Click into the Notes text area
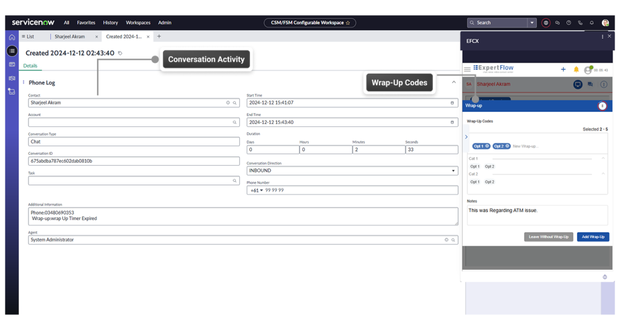The image size is (620, 330). pyautogui.click(x=536, y=215)
